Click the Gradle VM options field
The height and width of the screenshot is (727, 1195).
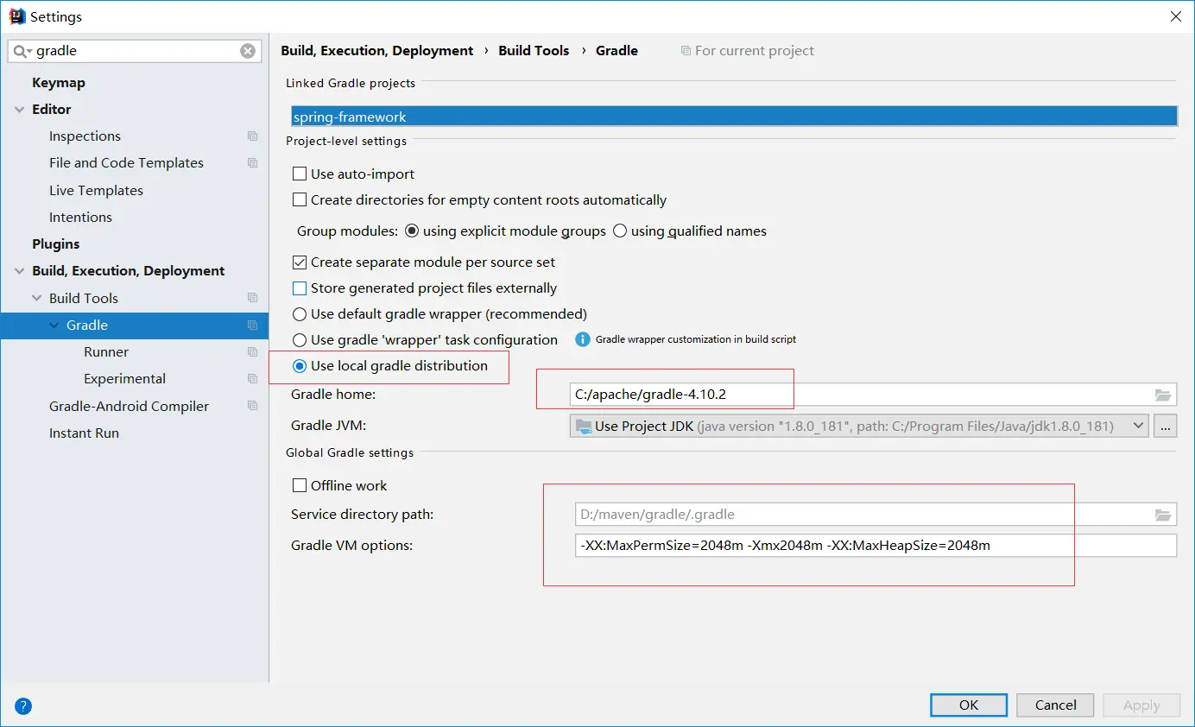tap(876, 546)
